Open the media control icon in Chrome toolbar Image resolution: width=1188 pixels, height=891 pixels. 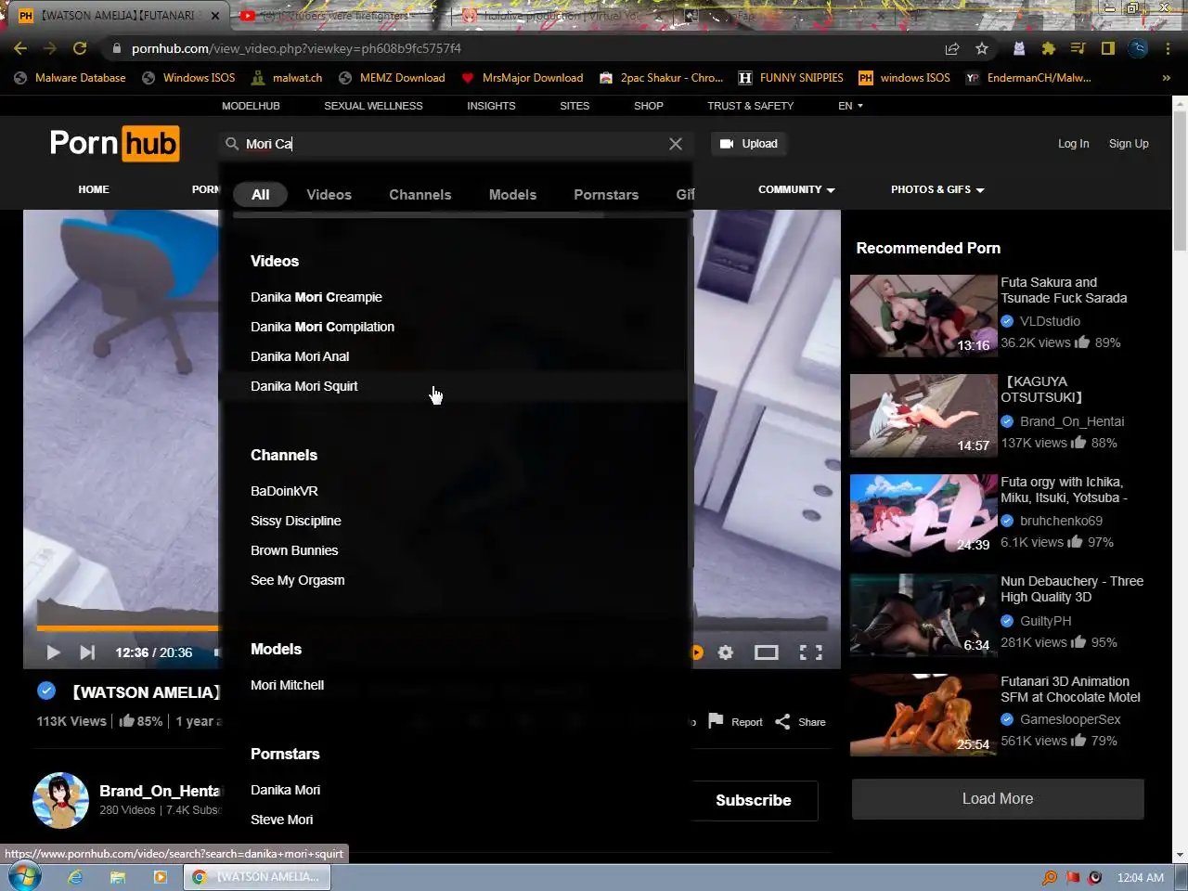coord(1078,48)
